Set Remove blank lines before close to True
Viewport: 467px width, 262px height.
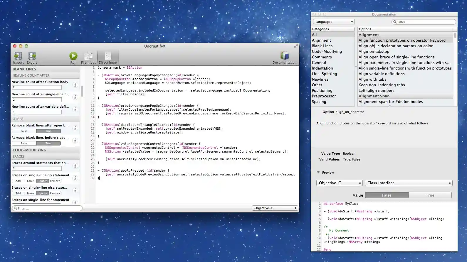(x=48, y=143)
